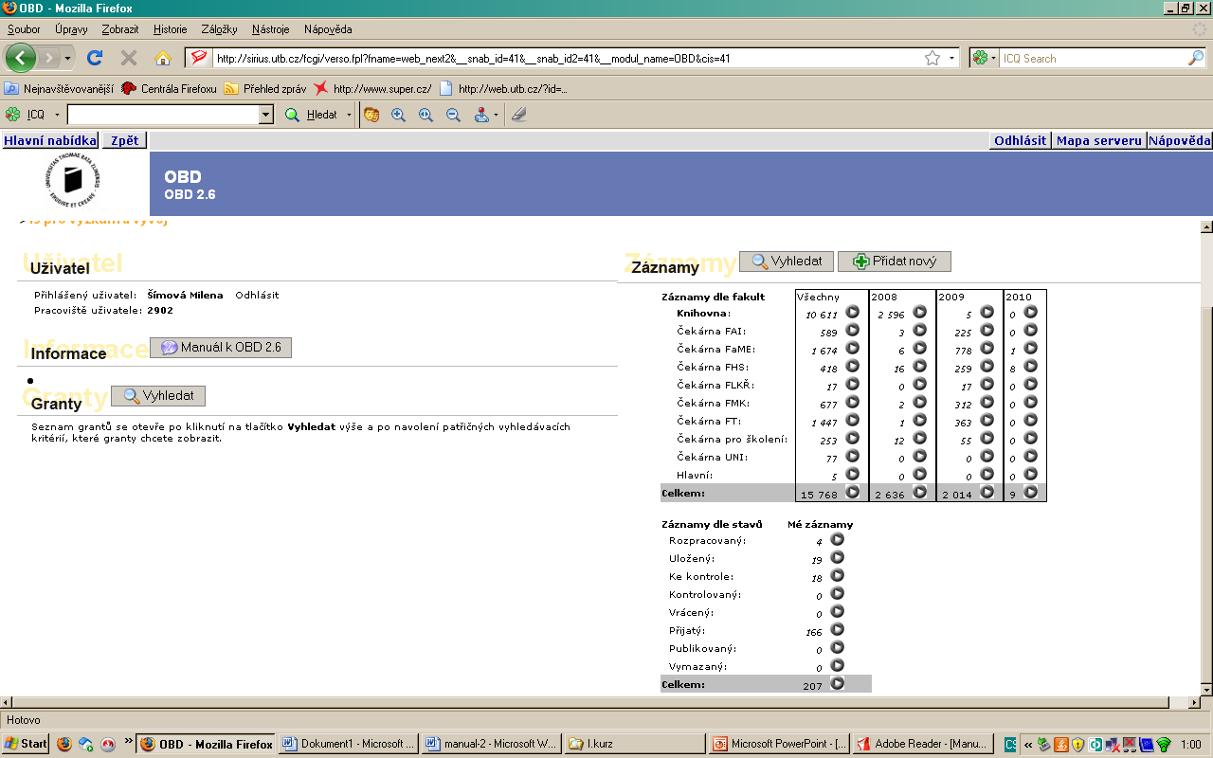Switch to Dokument1 Microsoft Word taskbar item
The image size is (1213, 758).
(x=349, y=744)
